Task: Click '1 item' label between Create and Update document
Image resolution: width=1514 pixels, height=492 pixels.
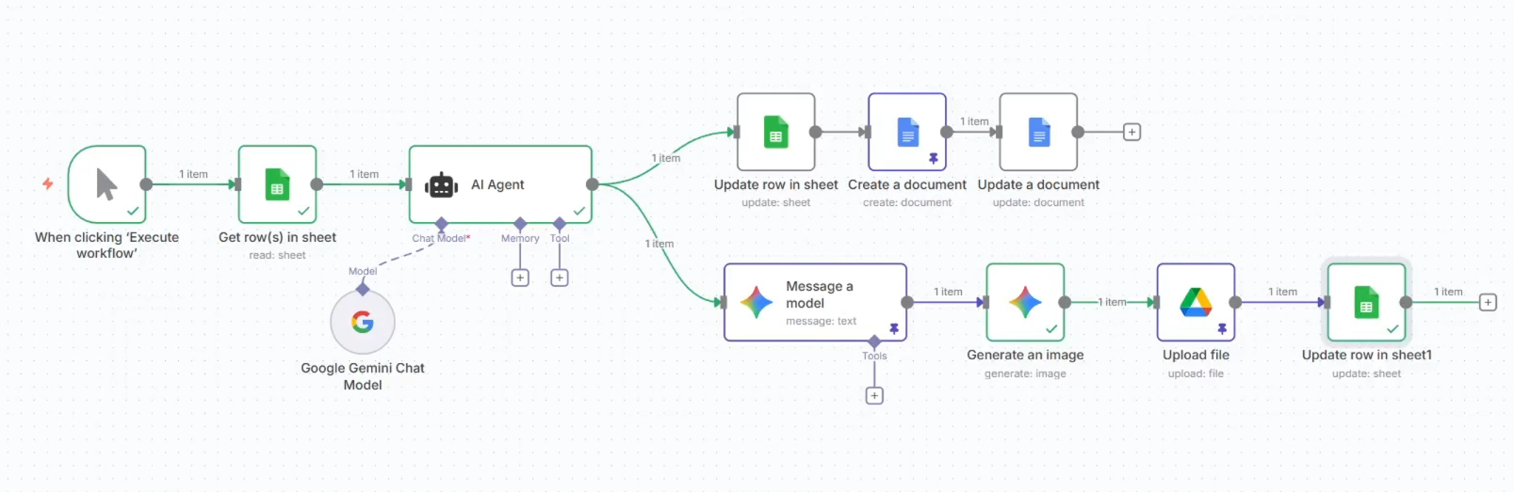Action: point(974,121)
